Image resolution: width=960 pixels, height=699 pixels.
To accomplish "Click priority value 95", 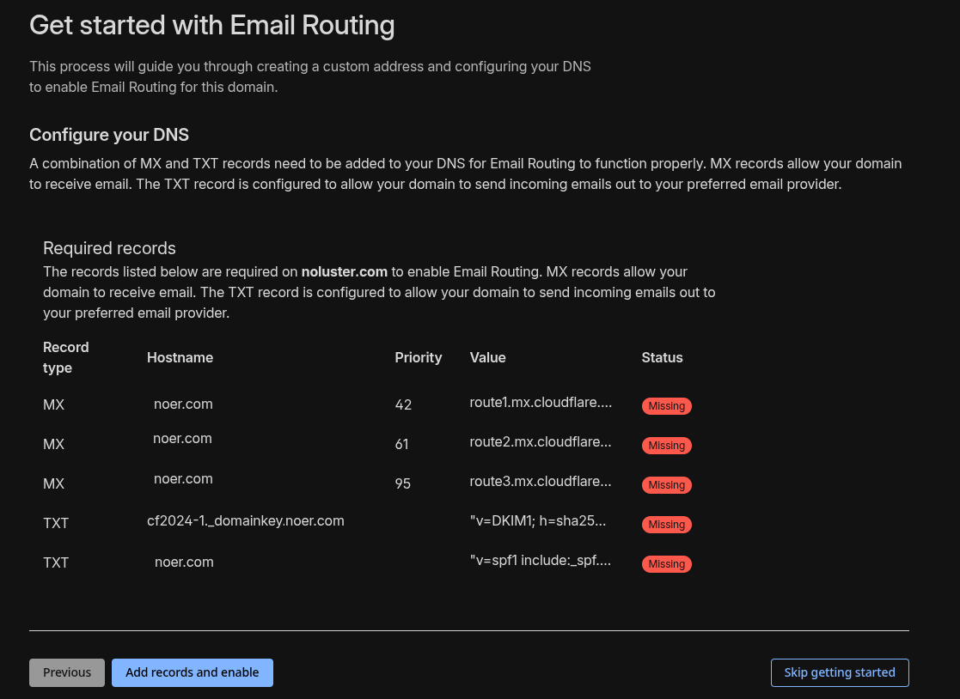I will (402, 483).
